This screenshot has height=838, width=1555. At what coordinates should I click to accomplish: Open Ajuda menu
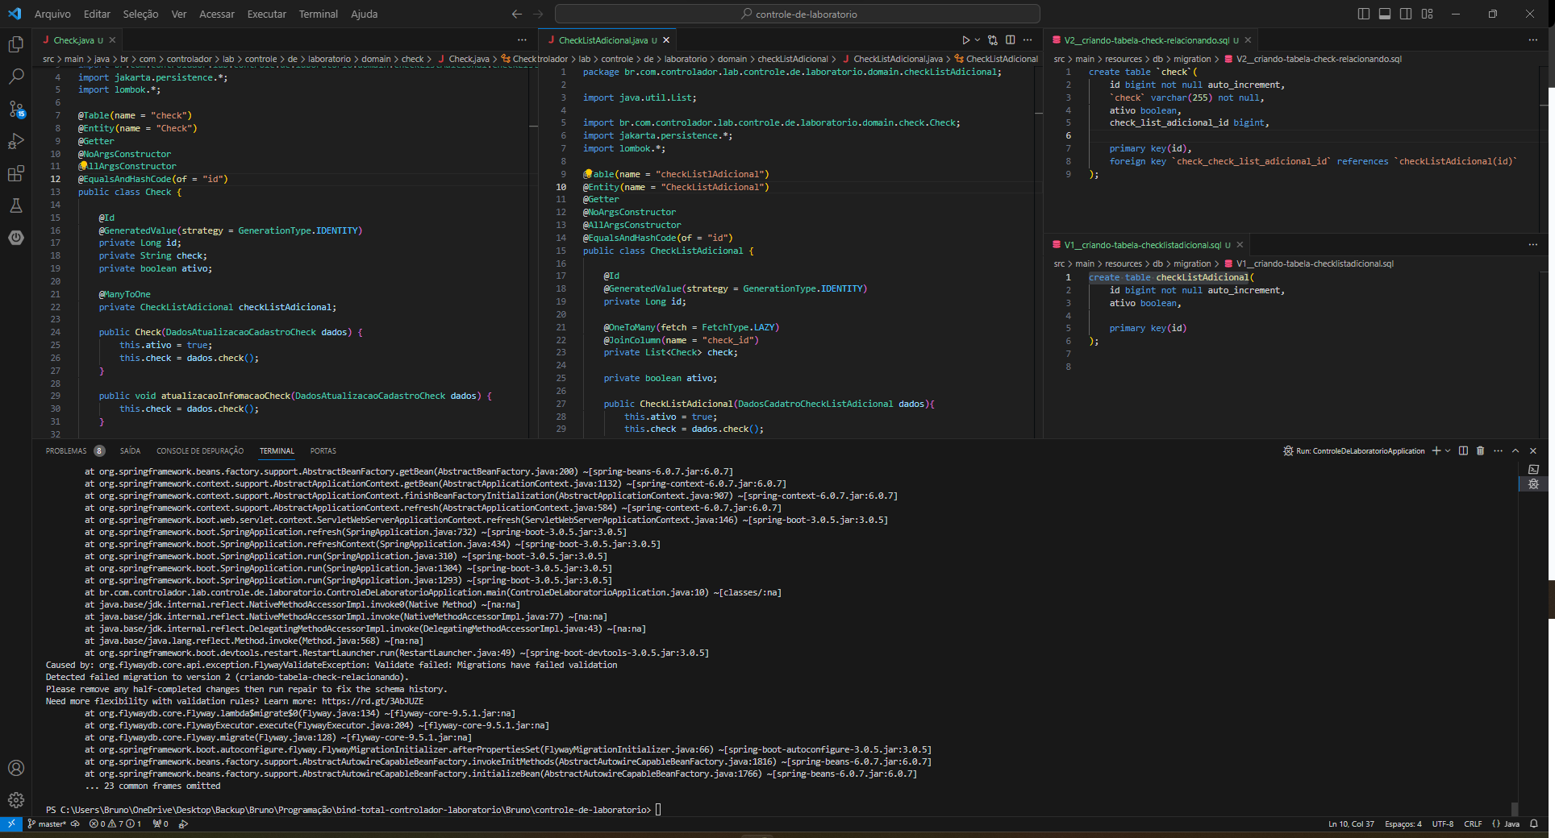coord(364,14)
